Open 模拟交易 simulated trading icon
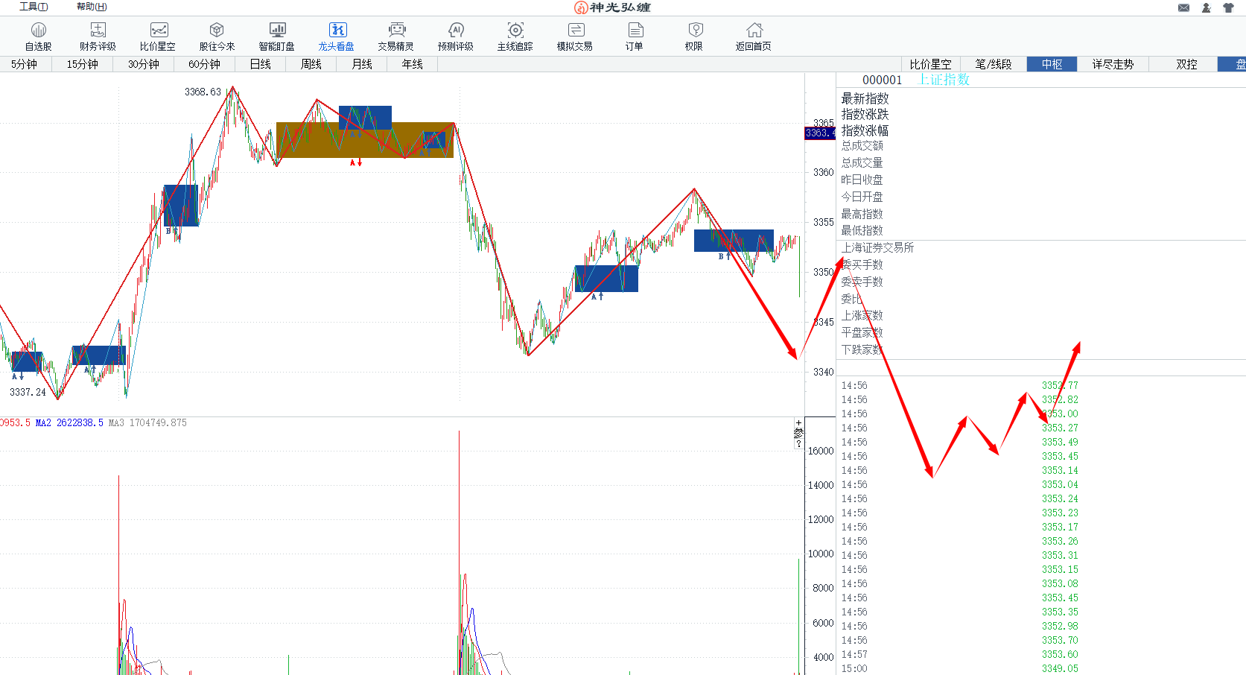1246x675 pixels. point(575,36)
